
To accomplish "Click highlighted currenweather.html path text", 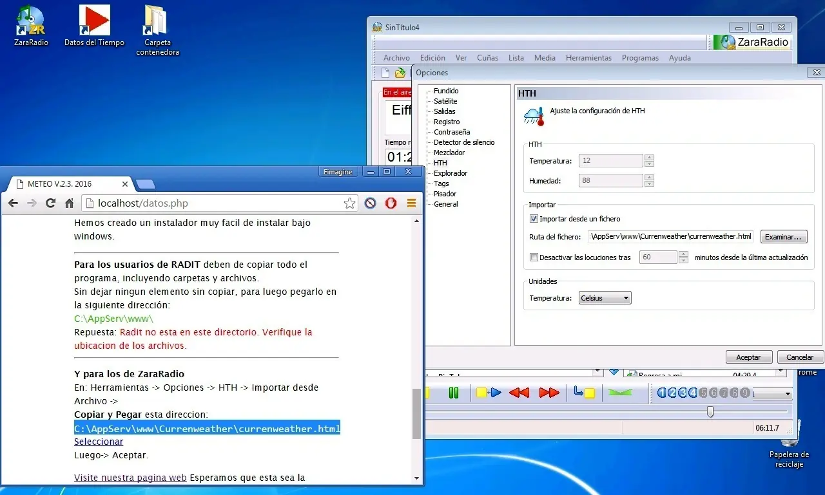I will (207, 429).
